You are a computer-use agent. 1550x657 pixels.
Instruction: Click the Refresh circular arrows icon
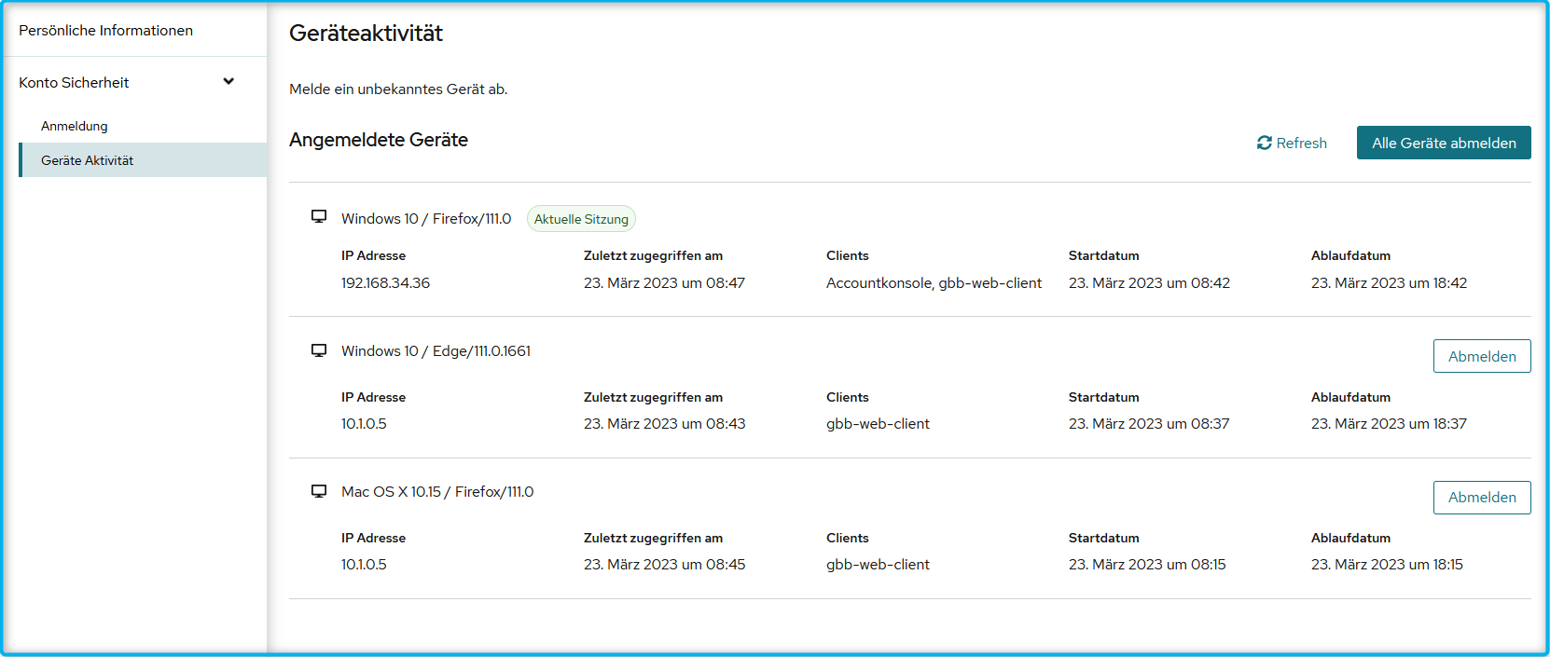coord(1264,143)
